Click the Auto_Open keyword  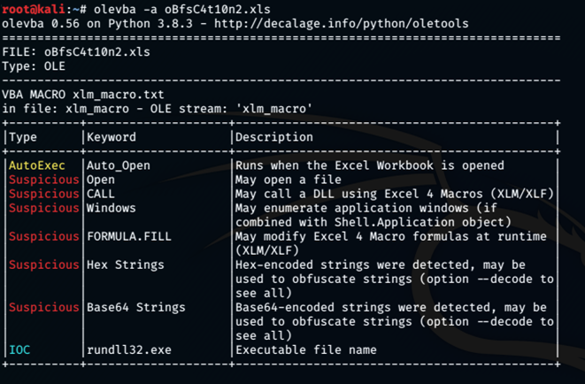coord(119,165)
